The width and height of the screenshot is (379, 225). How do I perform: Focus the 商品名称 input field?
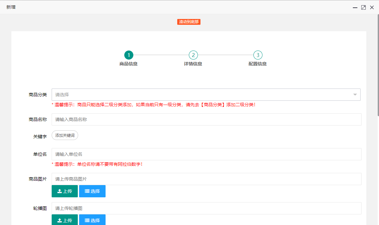point(206,119)
